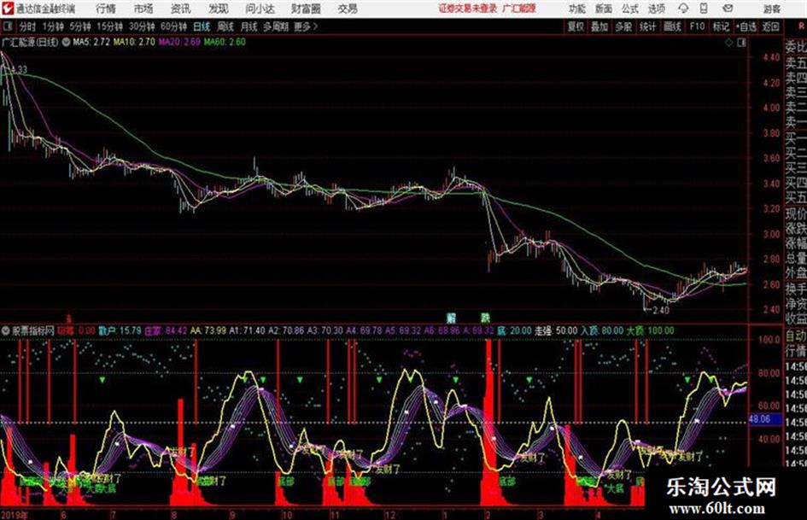Click the F10 company info button
The height and width of the screenshot is (520, 807).
coord(697,26)
